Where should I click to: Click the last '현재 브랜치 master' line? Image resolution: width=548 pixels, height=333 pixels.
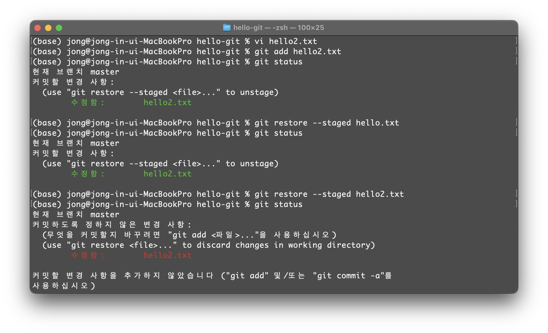[x=76, y=214]
